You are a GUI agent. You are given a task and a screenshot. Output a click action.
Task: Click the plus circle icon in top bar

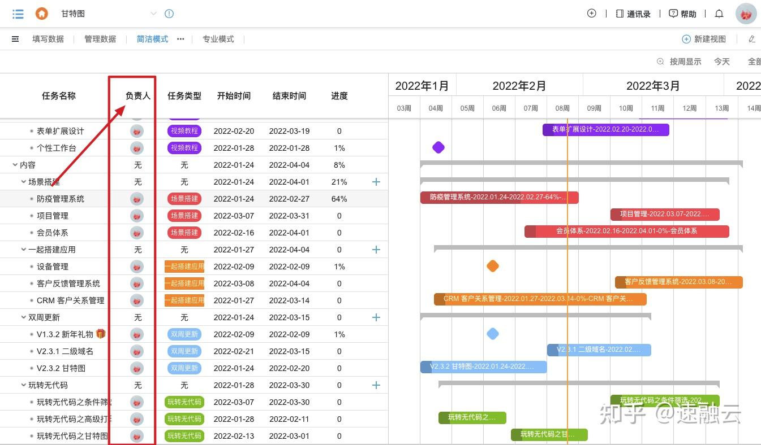pos(591,13)
